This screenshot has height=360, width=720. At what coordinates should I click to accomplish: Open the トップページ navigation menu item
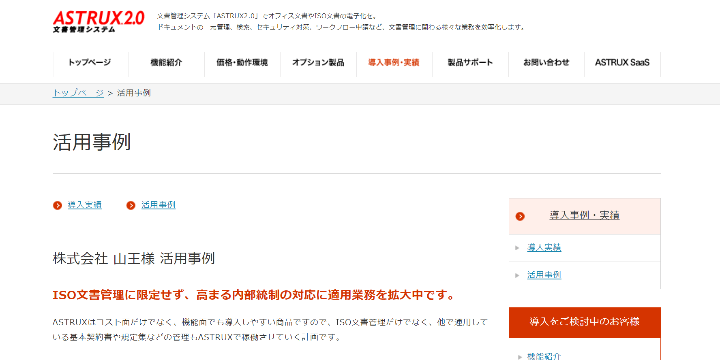[x=90, y=63]
